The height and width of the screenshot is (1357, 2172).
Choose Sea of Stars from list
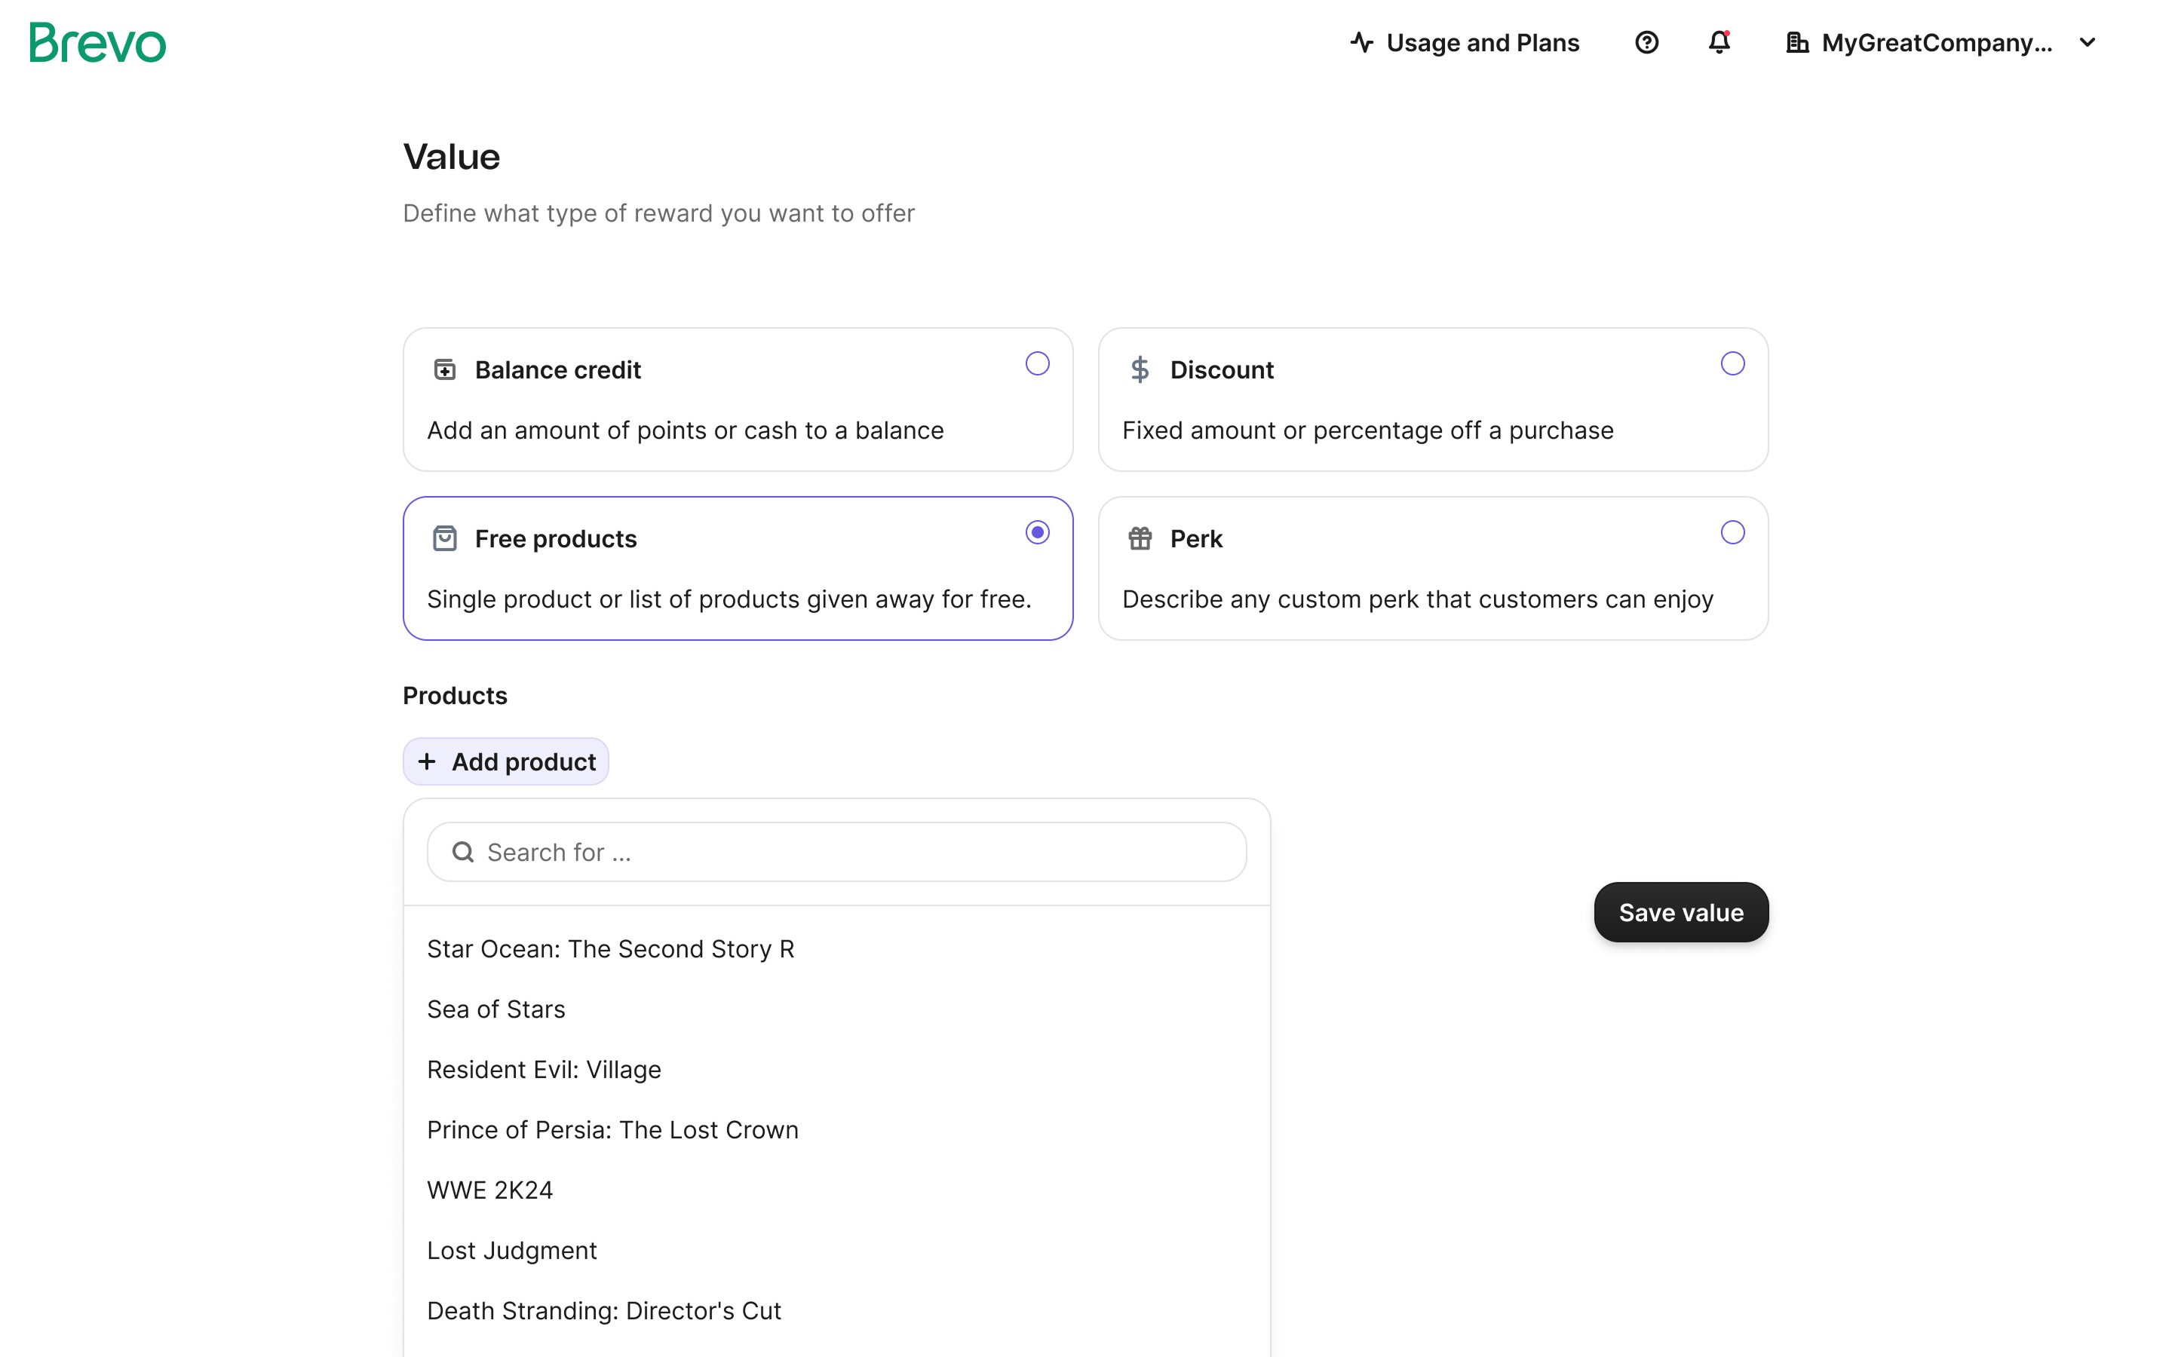click(496, 1009)
